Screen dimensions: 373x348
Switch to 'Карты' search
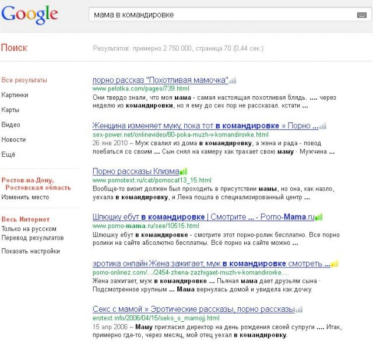point(10,110)
